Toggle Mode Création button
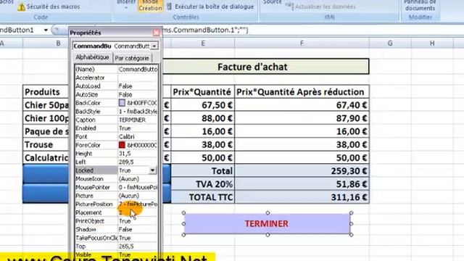Viewport: 464px width, 261px height. pos(150,5)
